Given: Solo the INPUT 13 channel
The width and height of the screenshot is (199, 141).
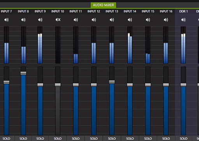Looking at the screenshot, I should pyautogui.click(x=112, y=139).
